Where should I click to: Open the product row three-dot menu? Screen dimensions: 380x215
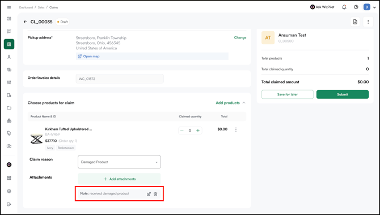(236, 130)
